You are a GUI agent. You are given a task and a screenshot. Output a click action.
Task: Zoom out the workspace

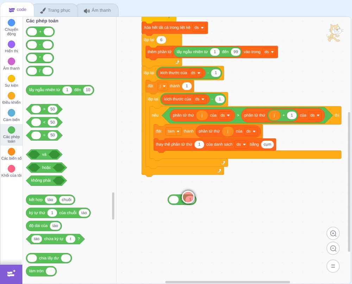tap(333, 248)
